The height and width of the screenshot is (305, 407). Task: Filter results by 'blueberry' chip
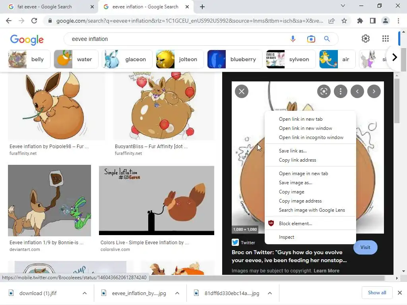(x=235, y=60)
